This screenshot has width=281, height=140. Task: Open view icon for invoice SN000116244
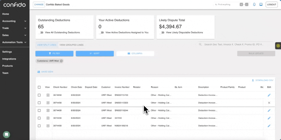click(48, 111)
